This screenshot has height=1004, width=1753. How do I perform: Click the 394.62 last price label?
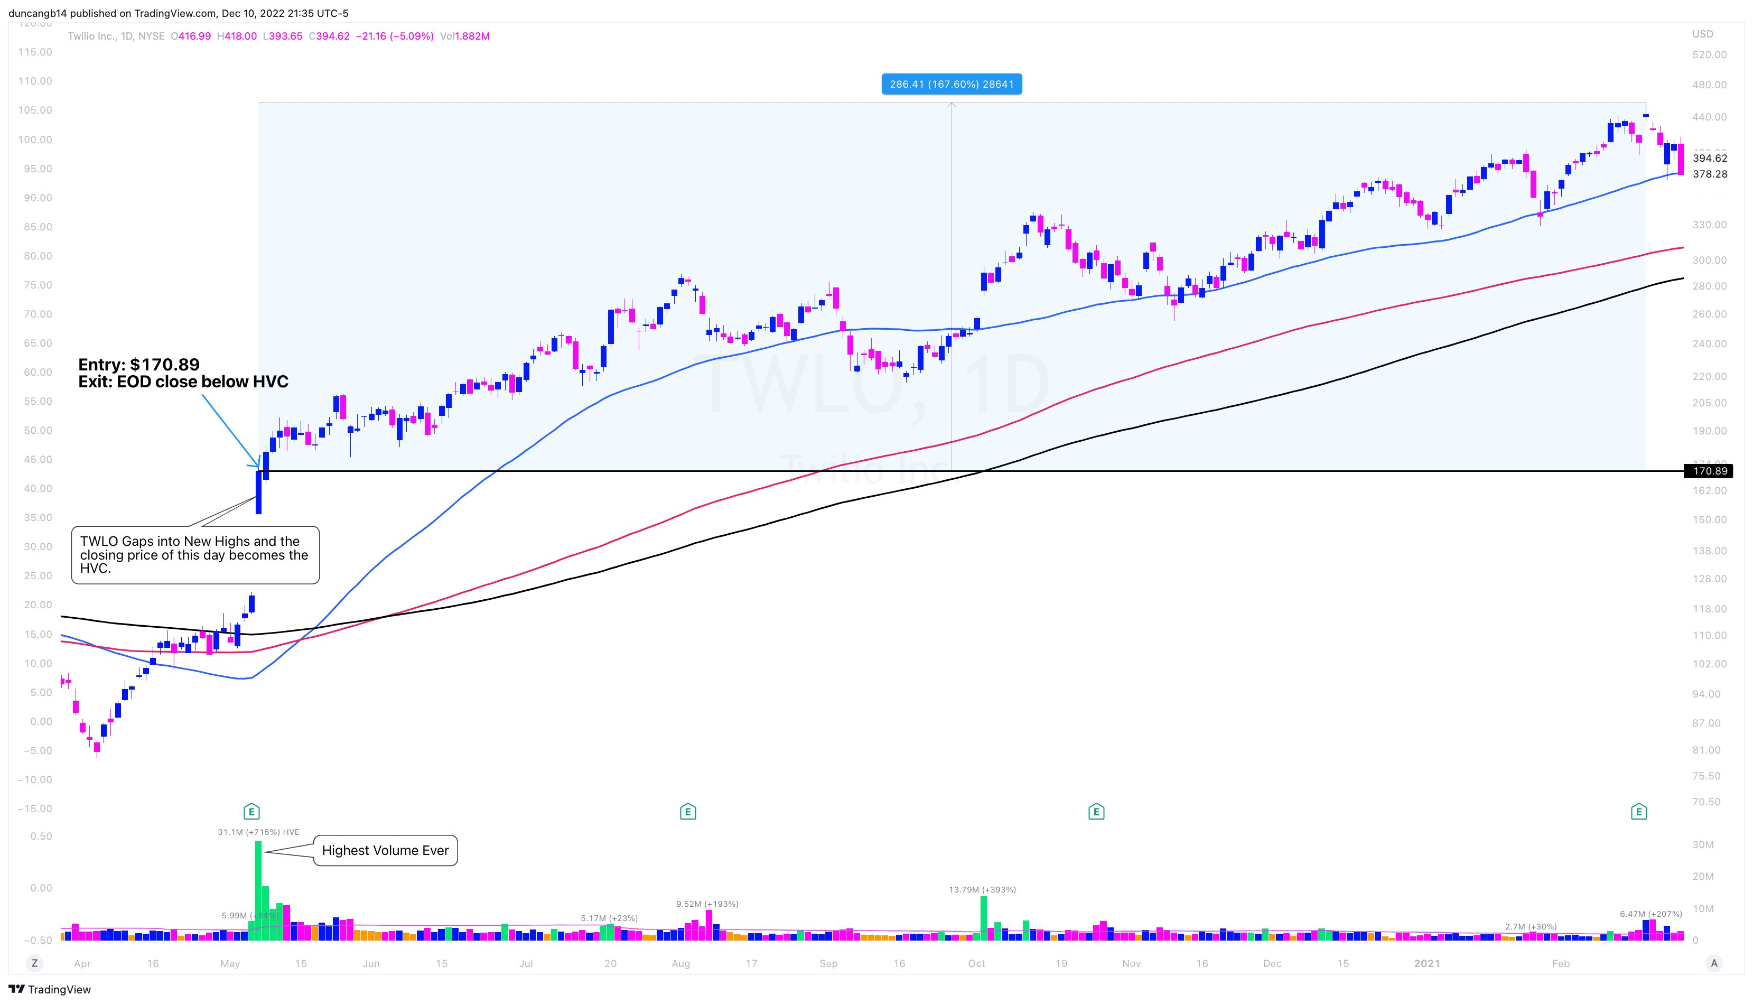coord(1710,158)
